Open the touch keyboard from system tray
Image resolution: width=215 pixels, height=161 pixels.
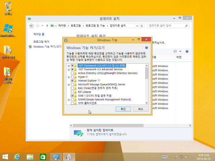164,157
